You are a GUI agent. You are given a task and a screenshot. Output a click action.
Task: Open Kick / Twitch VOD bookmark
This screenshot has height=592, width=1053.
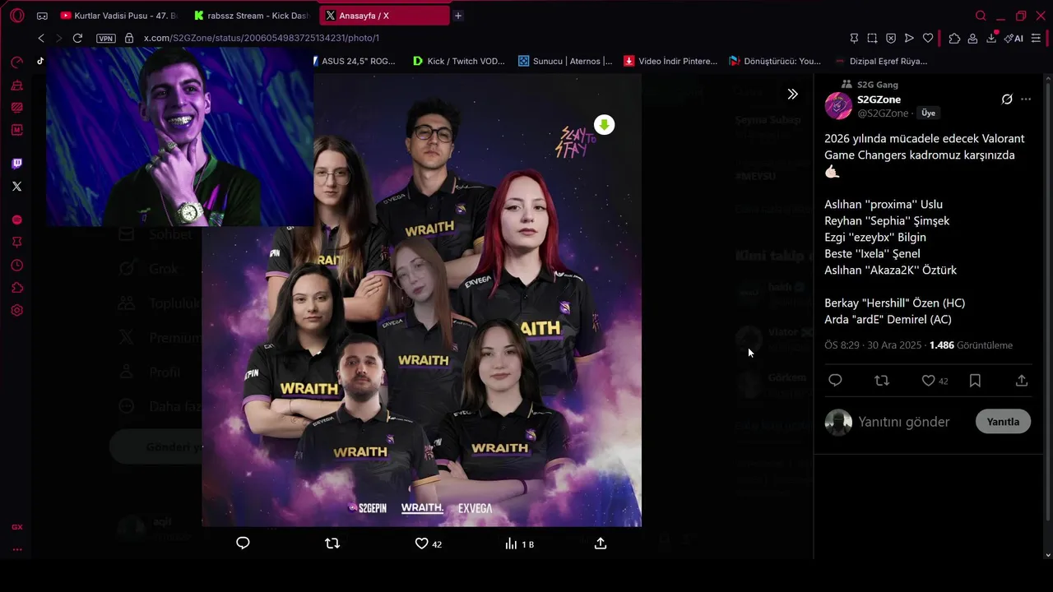pos(458,61)
